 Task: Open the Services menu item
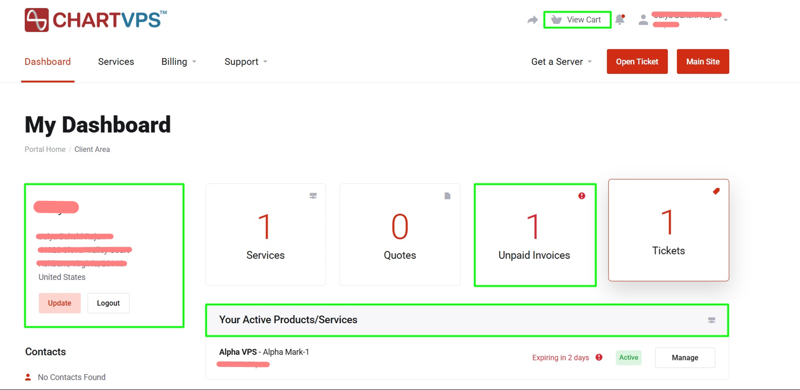[x=116, y=62]
